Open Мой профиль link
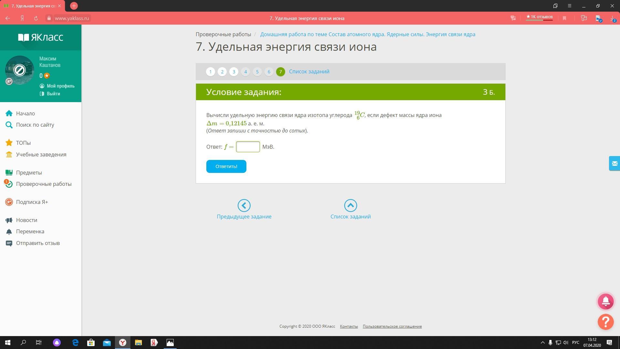The image size is (620, 349). click(x=60, y=86)
